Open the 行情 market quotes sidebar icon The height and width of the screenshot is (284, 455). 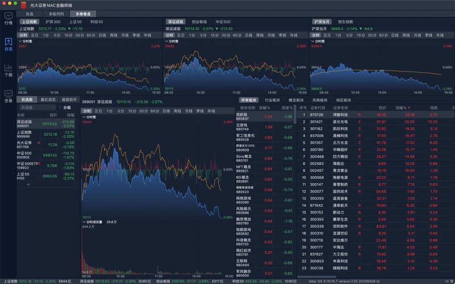pyautogui.click(x=8, y=18)
